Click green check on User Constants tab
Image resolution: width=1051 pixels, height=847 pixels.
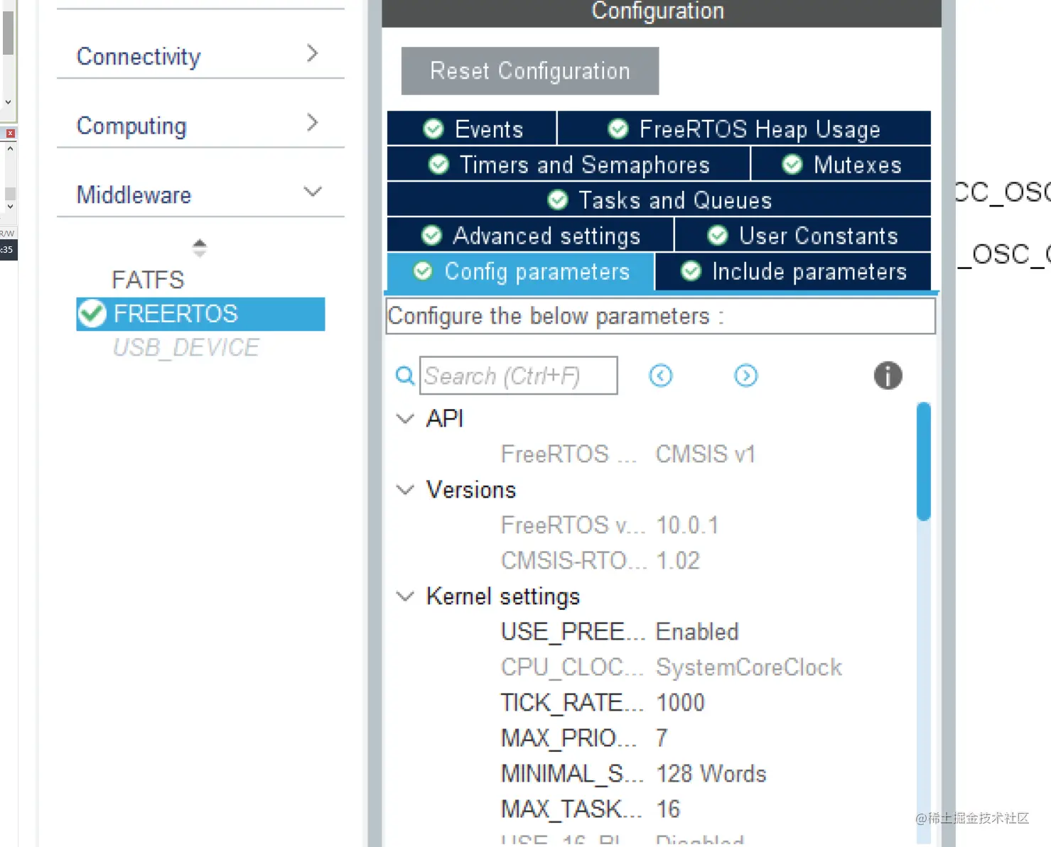pyautogui.click(x=718, y=235)
